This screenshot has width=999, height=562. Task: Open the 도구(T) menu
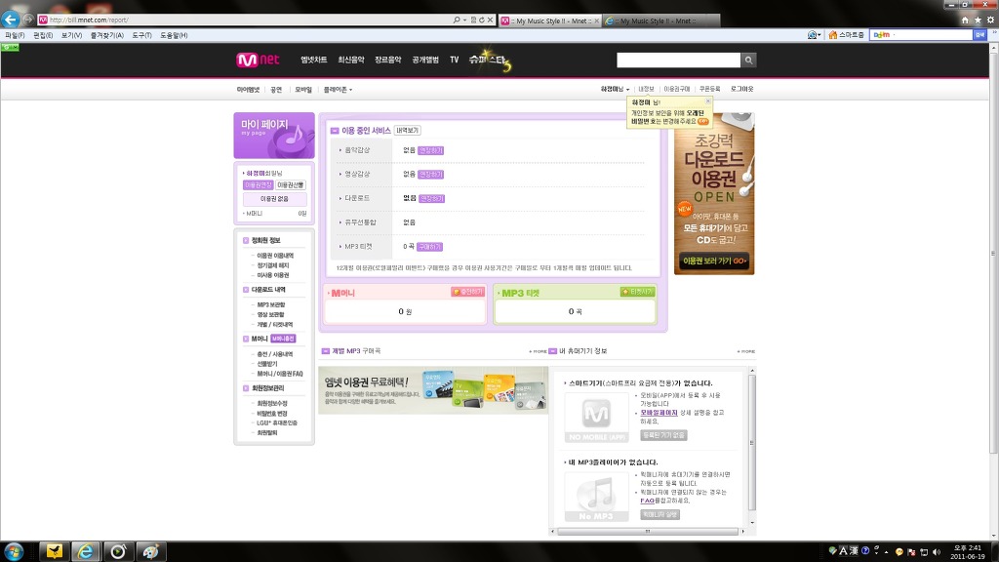(x=141, y=35)
